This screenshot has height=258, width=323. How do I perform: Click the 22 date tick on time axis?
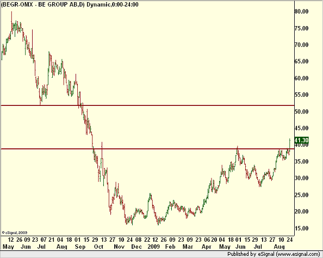pos(147,240)
